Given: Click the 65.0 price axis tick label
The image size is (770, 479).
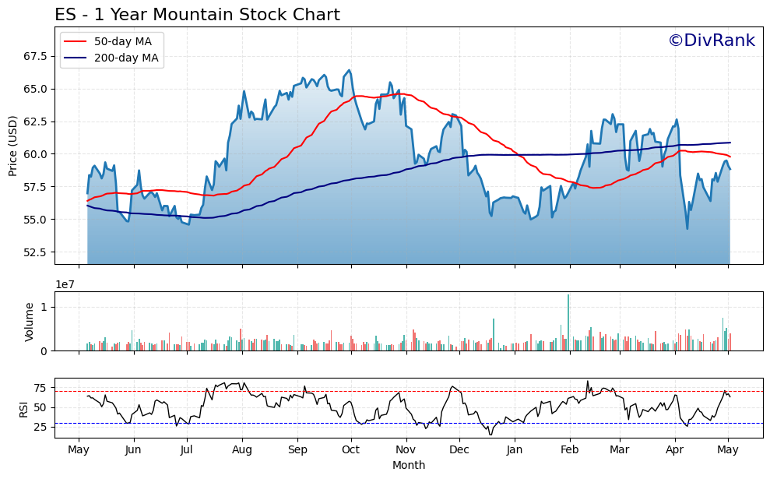Looking at the screenshot, I should pyautogui.click(x=35, y=89).
